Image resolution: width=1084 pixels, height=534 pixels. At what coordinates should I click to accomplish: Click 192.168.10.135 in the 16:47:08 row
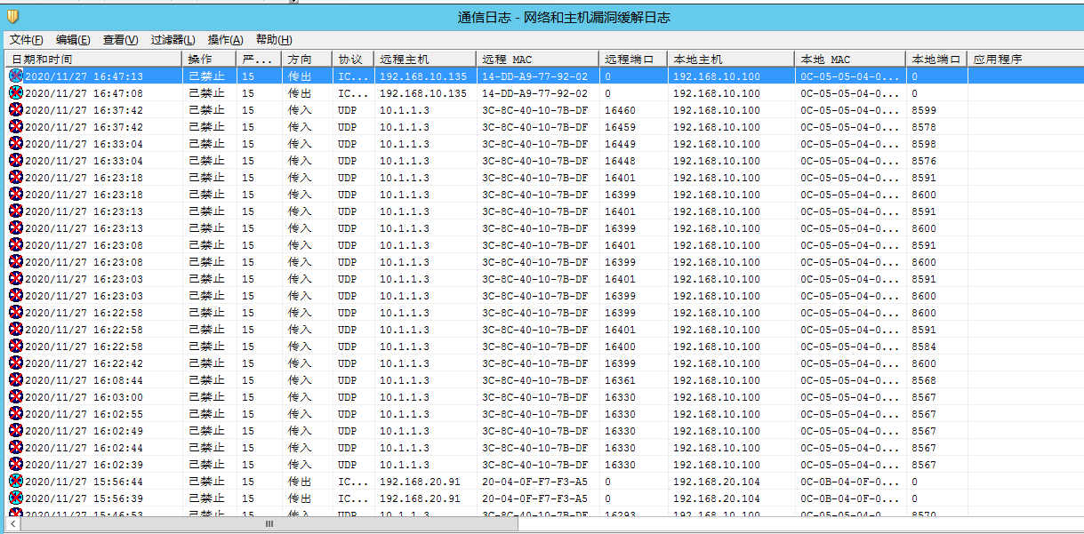[422, 93]
